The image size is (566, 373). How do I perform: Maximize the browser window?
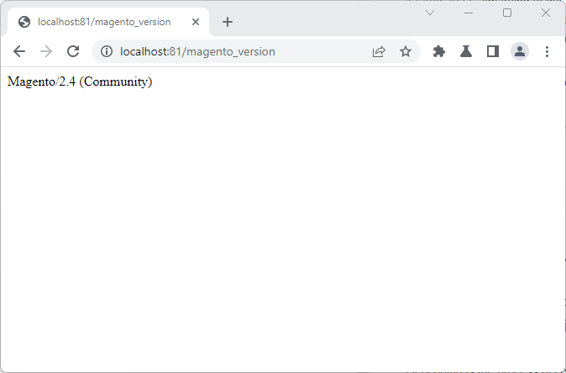pyautogui.click(x=507, y=13)
